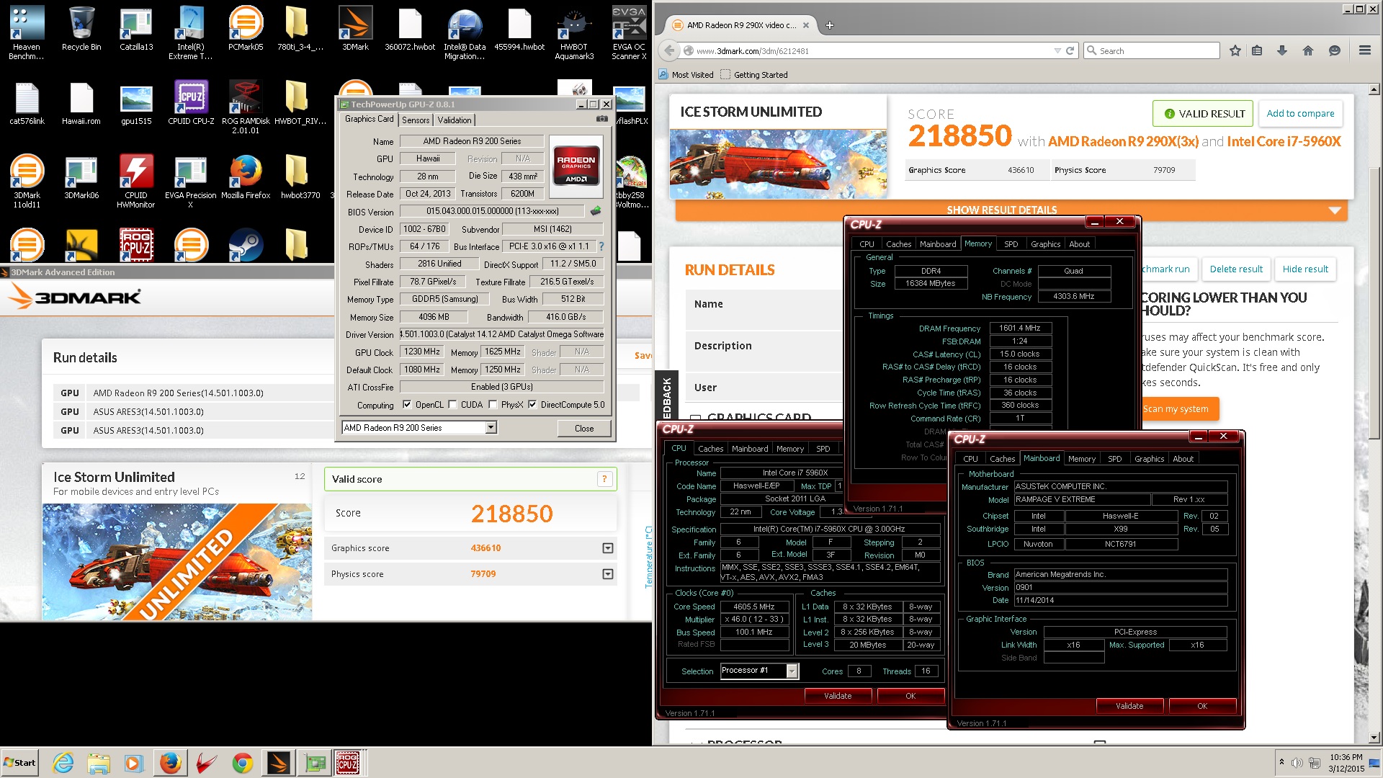
Task: Open the hwbot3770 folder on the desktop
Action: point(300,177)
